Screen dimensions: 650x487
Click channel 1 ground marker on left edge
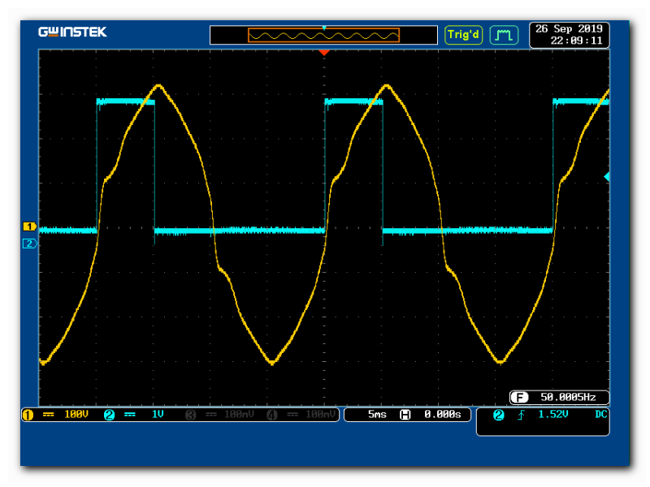(29, 226)
